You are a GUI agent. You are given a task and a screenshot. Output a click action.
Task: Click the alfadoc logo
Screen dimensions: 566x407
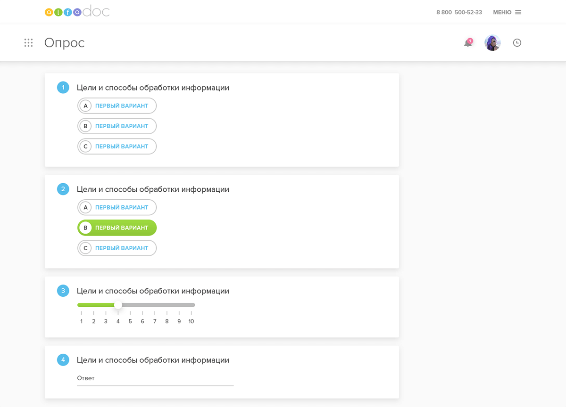point(77,12)
